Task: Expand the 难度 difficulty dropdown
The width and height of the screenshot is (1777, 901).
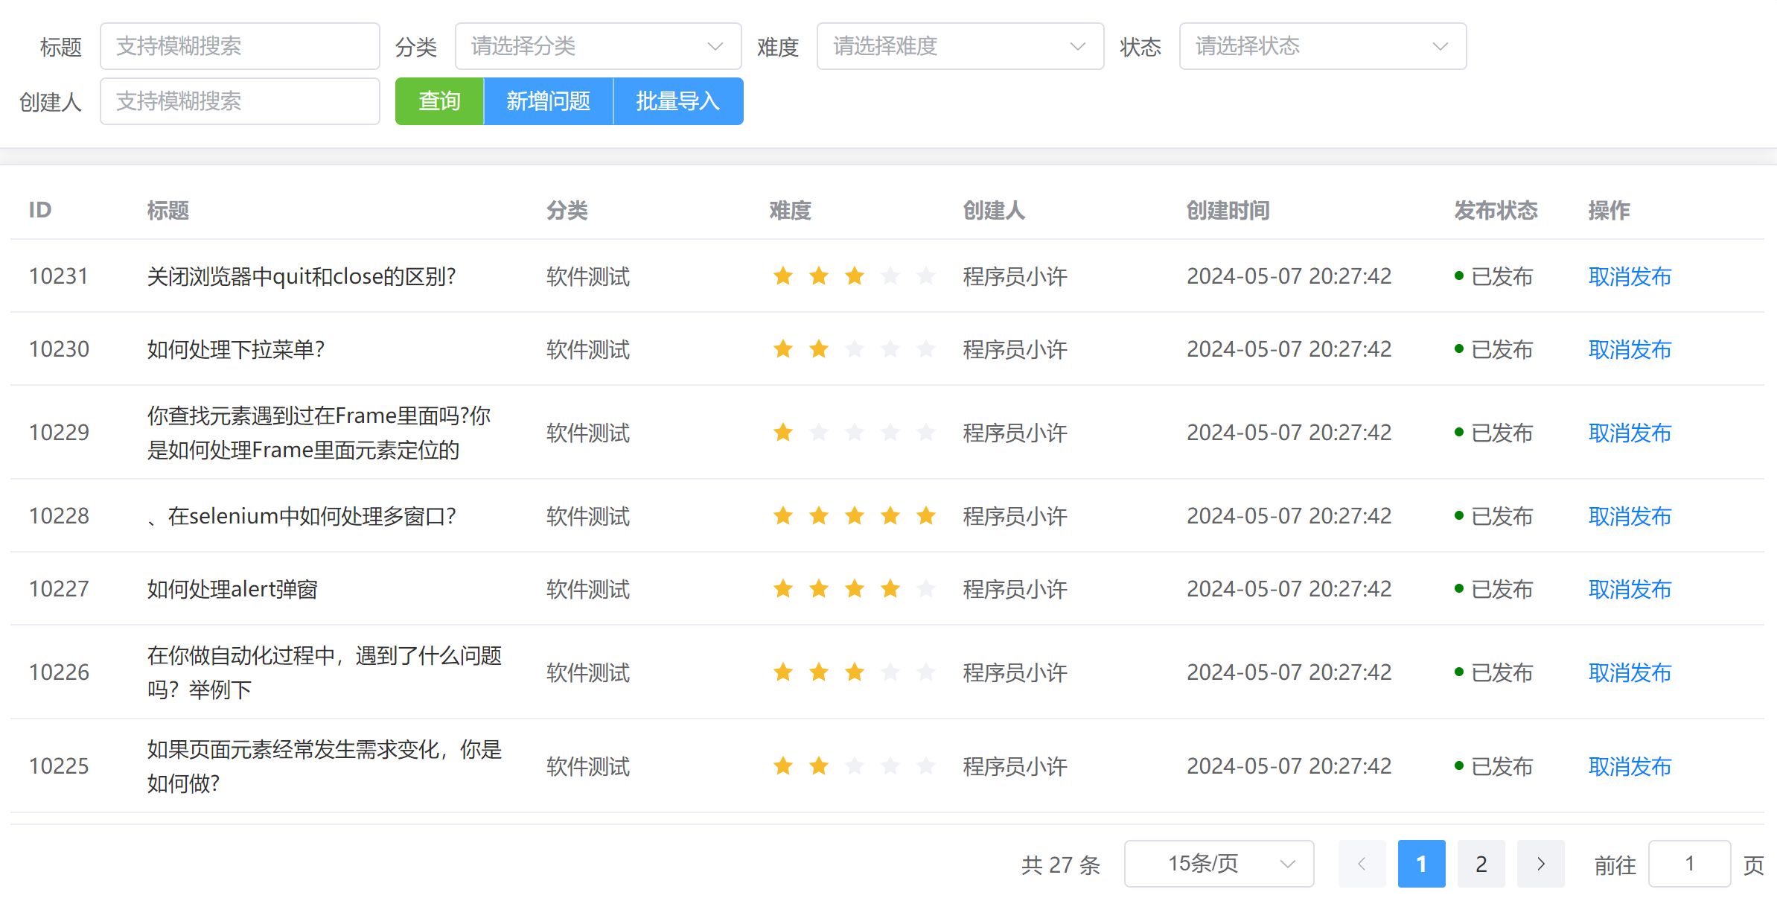Action: click(x=960, y=46)
